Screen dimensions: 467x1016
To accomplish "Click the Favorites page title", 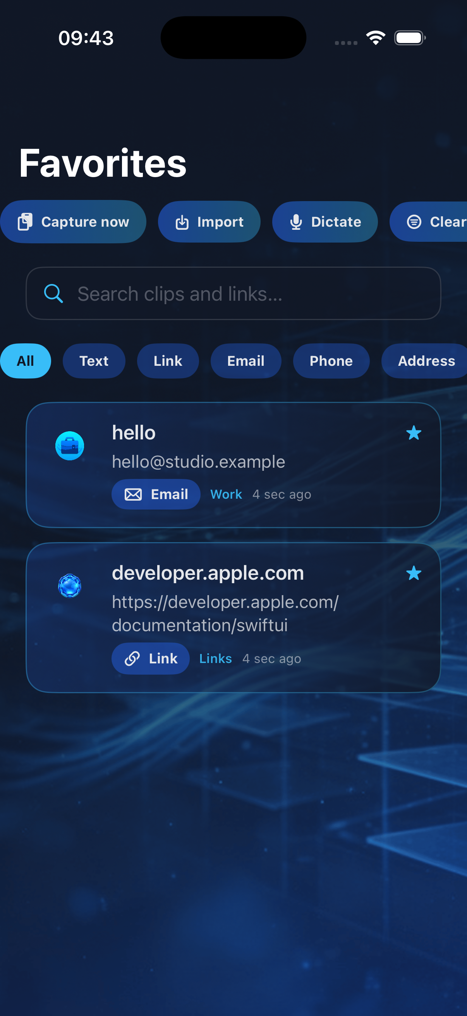I will (103, 163).
